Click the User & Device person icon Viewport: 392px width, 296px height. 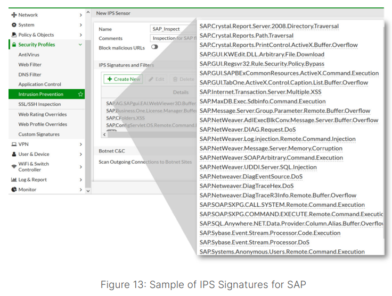pyautogui.click(x=14, y=154)
